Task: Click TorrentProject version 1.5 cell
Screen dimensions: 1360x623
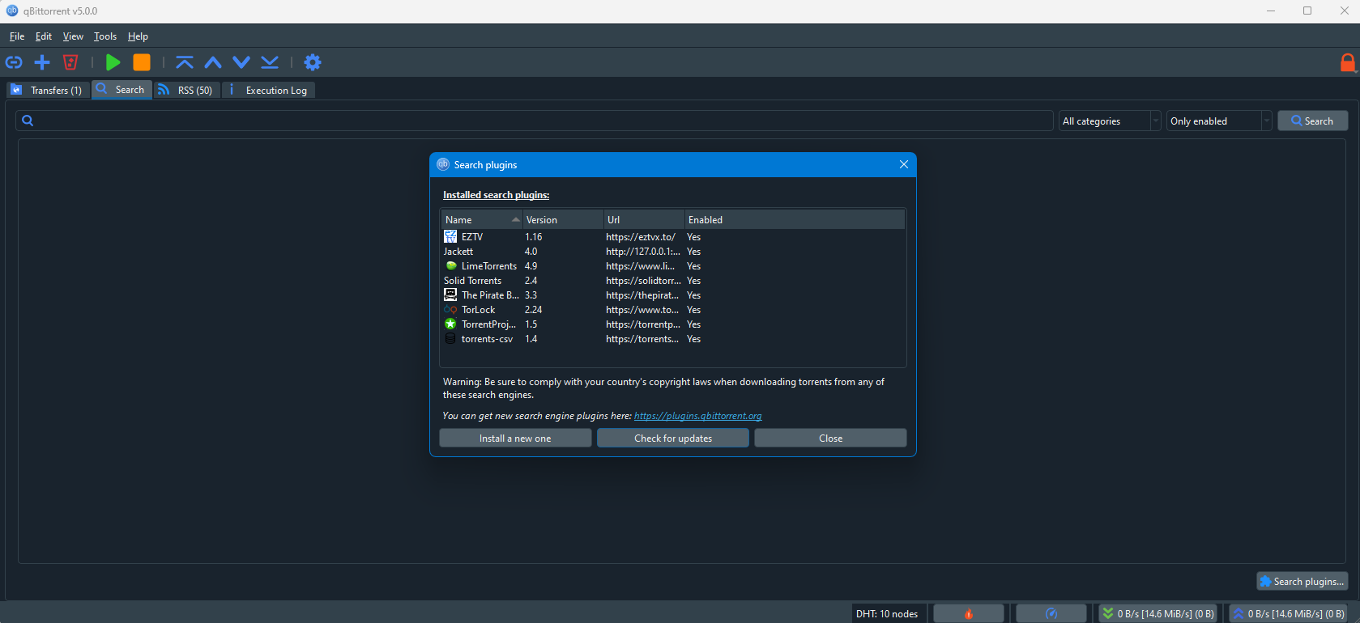Action: 531,324
